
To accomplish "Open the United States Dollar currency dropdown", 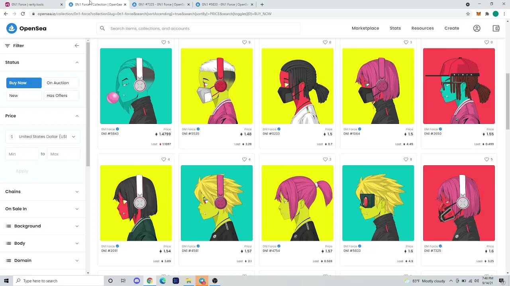I will [x=43, y=137].
